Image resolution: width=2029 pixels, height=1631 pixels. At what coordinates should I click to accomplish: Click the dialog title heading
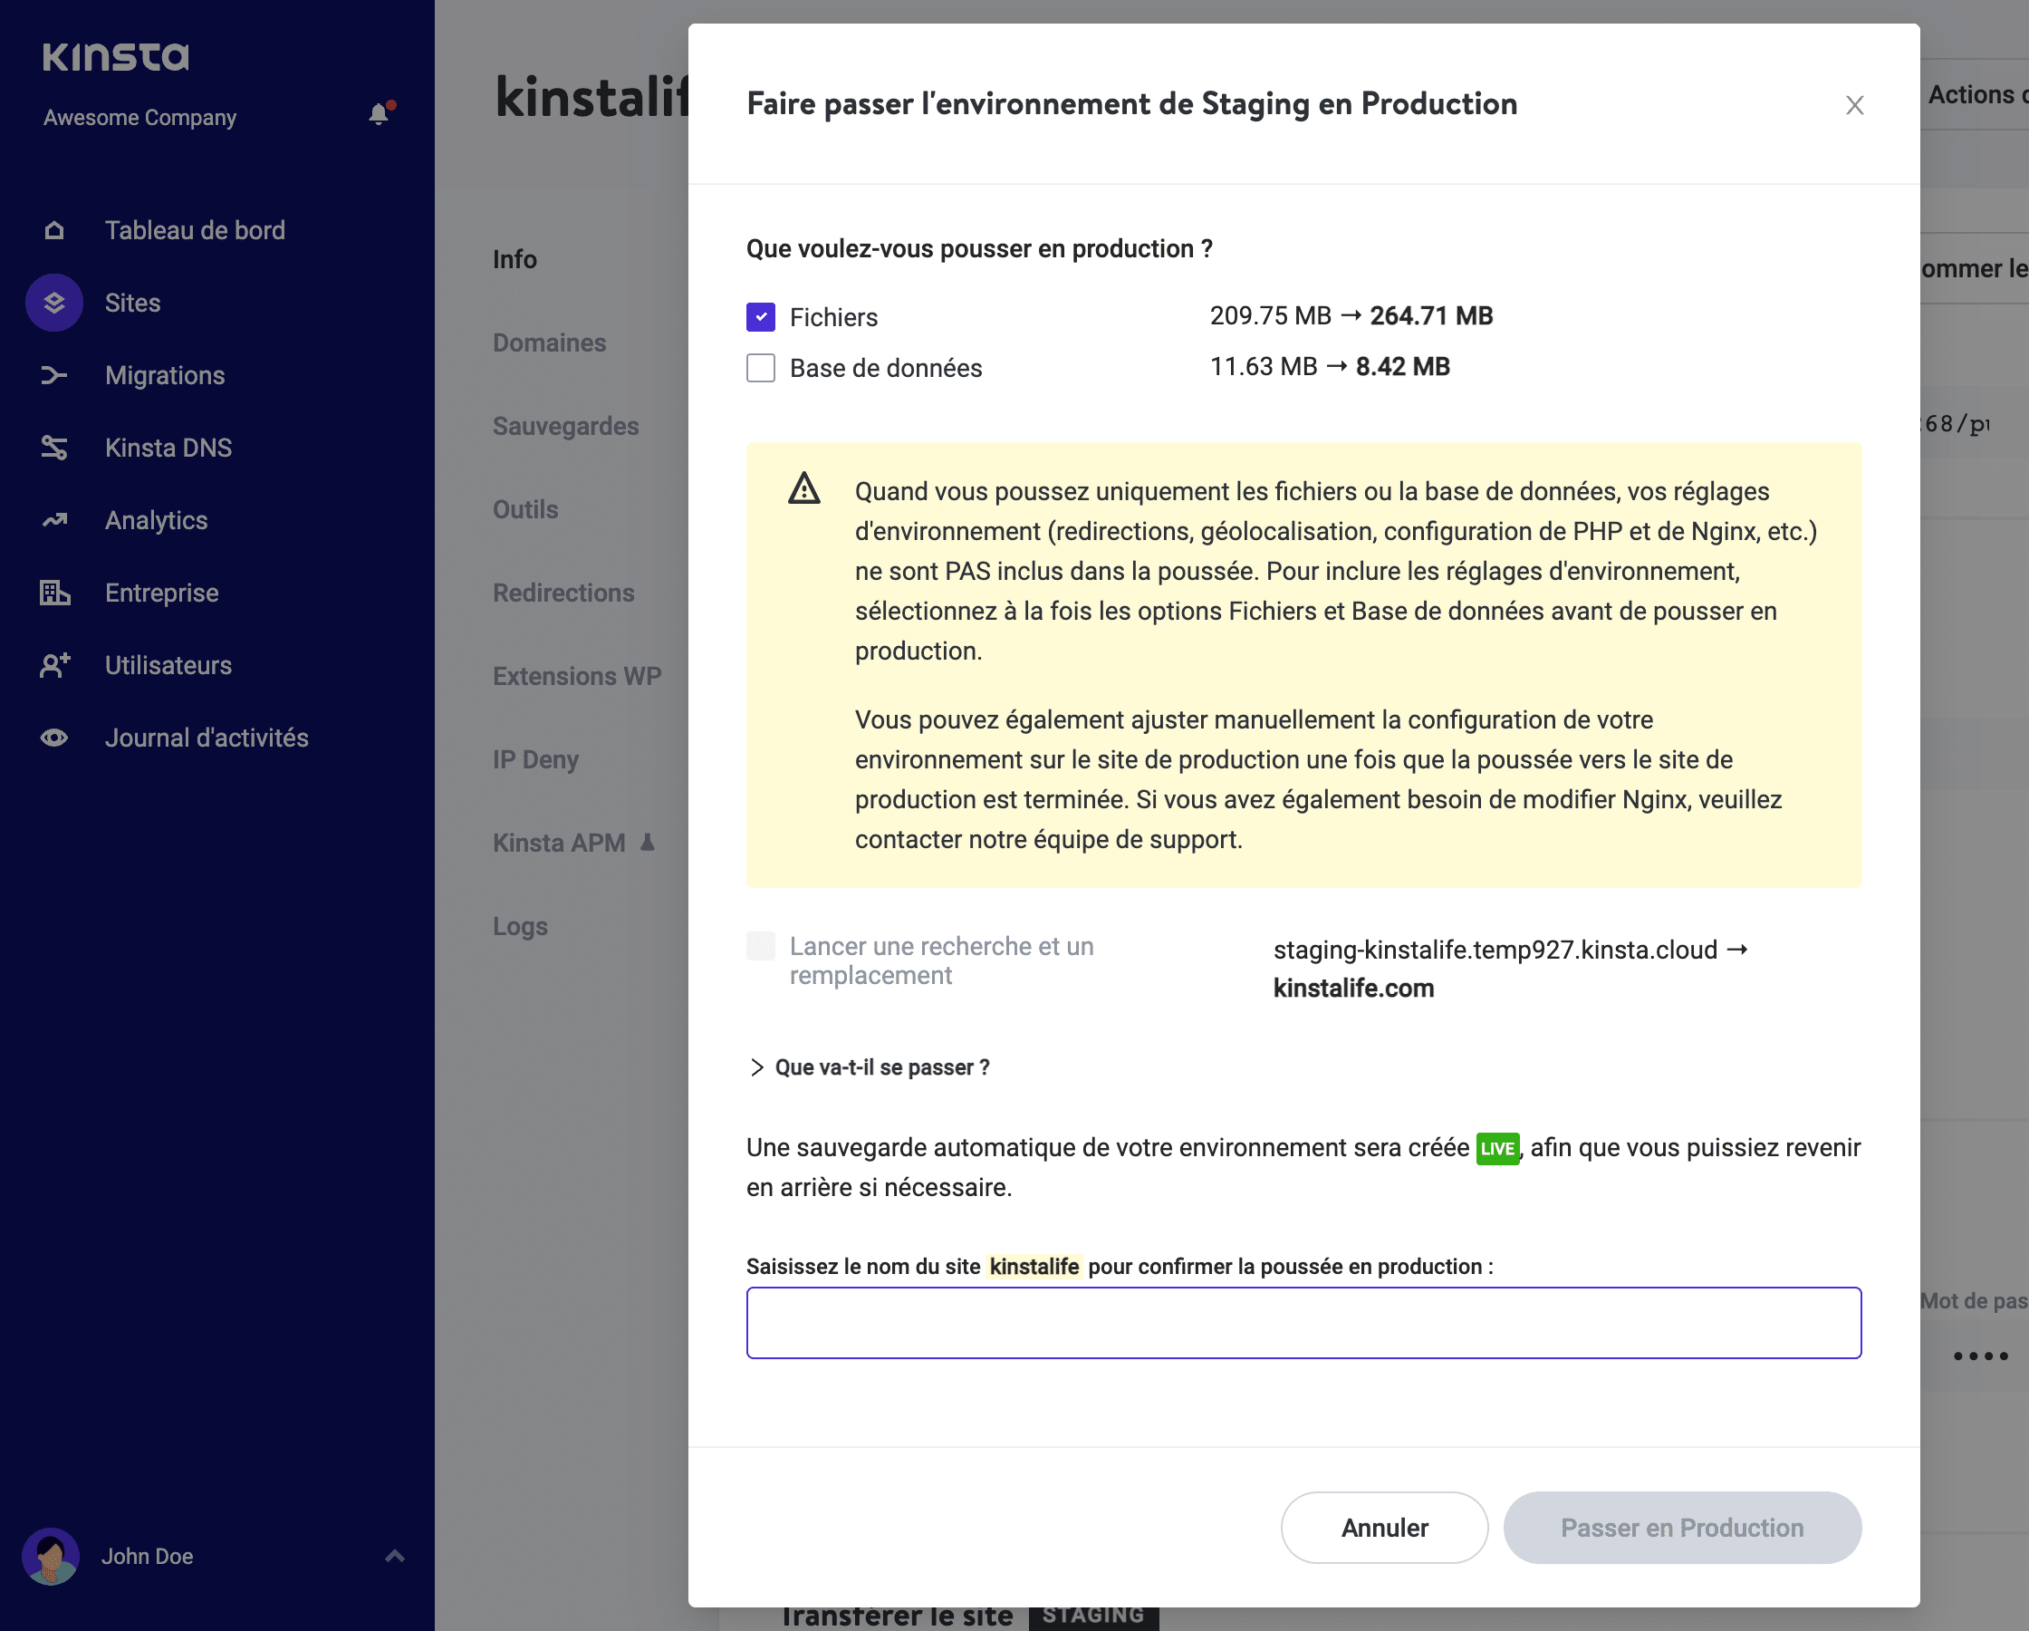pyautogui.click(x=1131, y=103)
